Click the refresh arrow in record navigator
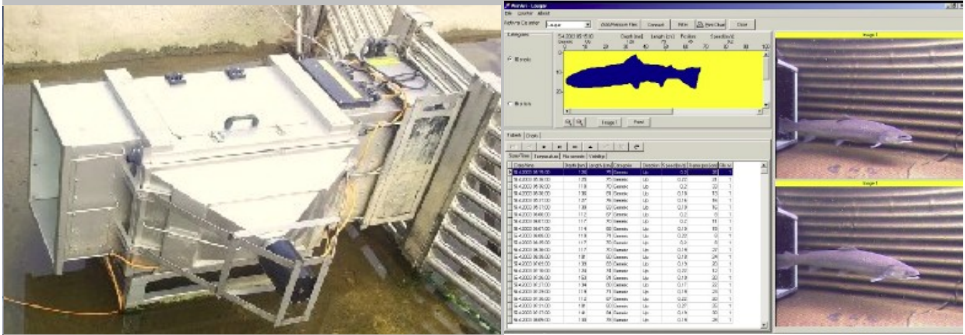The height and width of the screenshot is (335, 965). [x=636, y=147]
